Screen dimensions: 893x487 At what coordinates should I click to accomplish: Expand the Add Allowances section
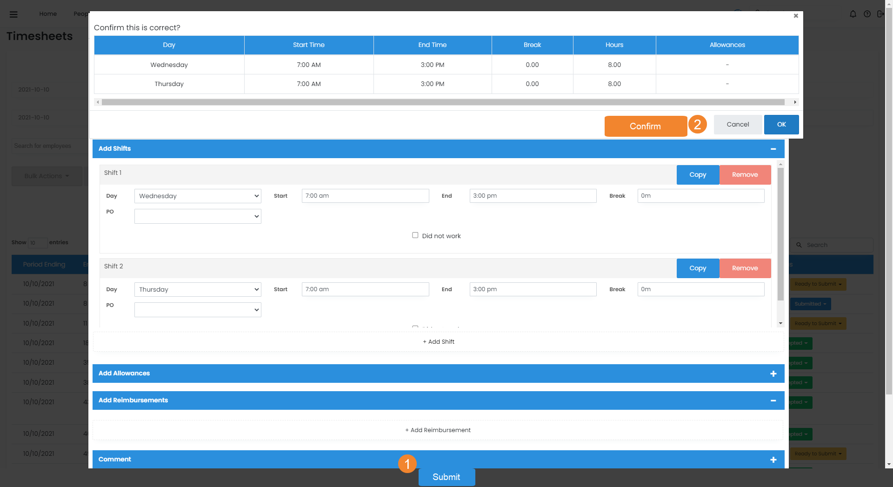[773, 374]
